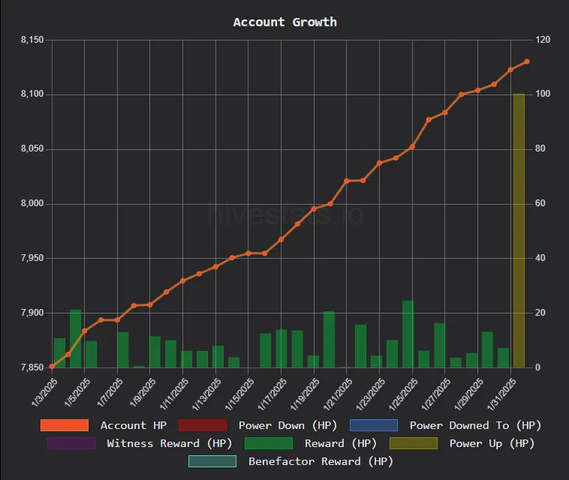Select the Account HP point on 1/21/2025
Screen dimensions: 569x480
click(347, 181)
